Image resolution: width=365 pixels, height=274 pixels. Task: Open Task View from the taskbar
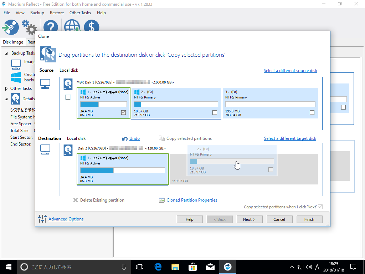140,267
